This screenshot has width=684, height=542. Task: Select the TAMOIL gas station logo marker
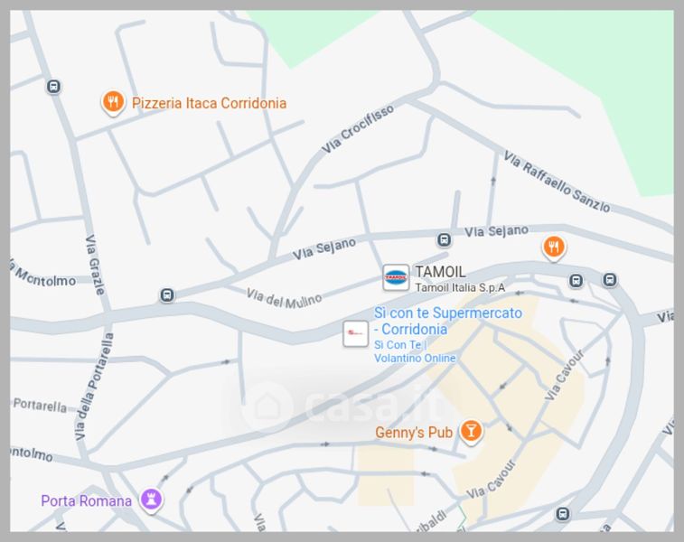coord(396,277)
